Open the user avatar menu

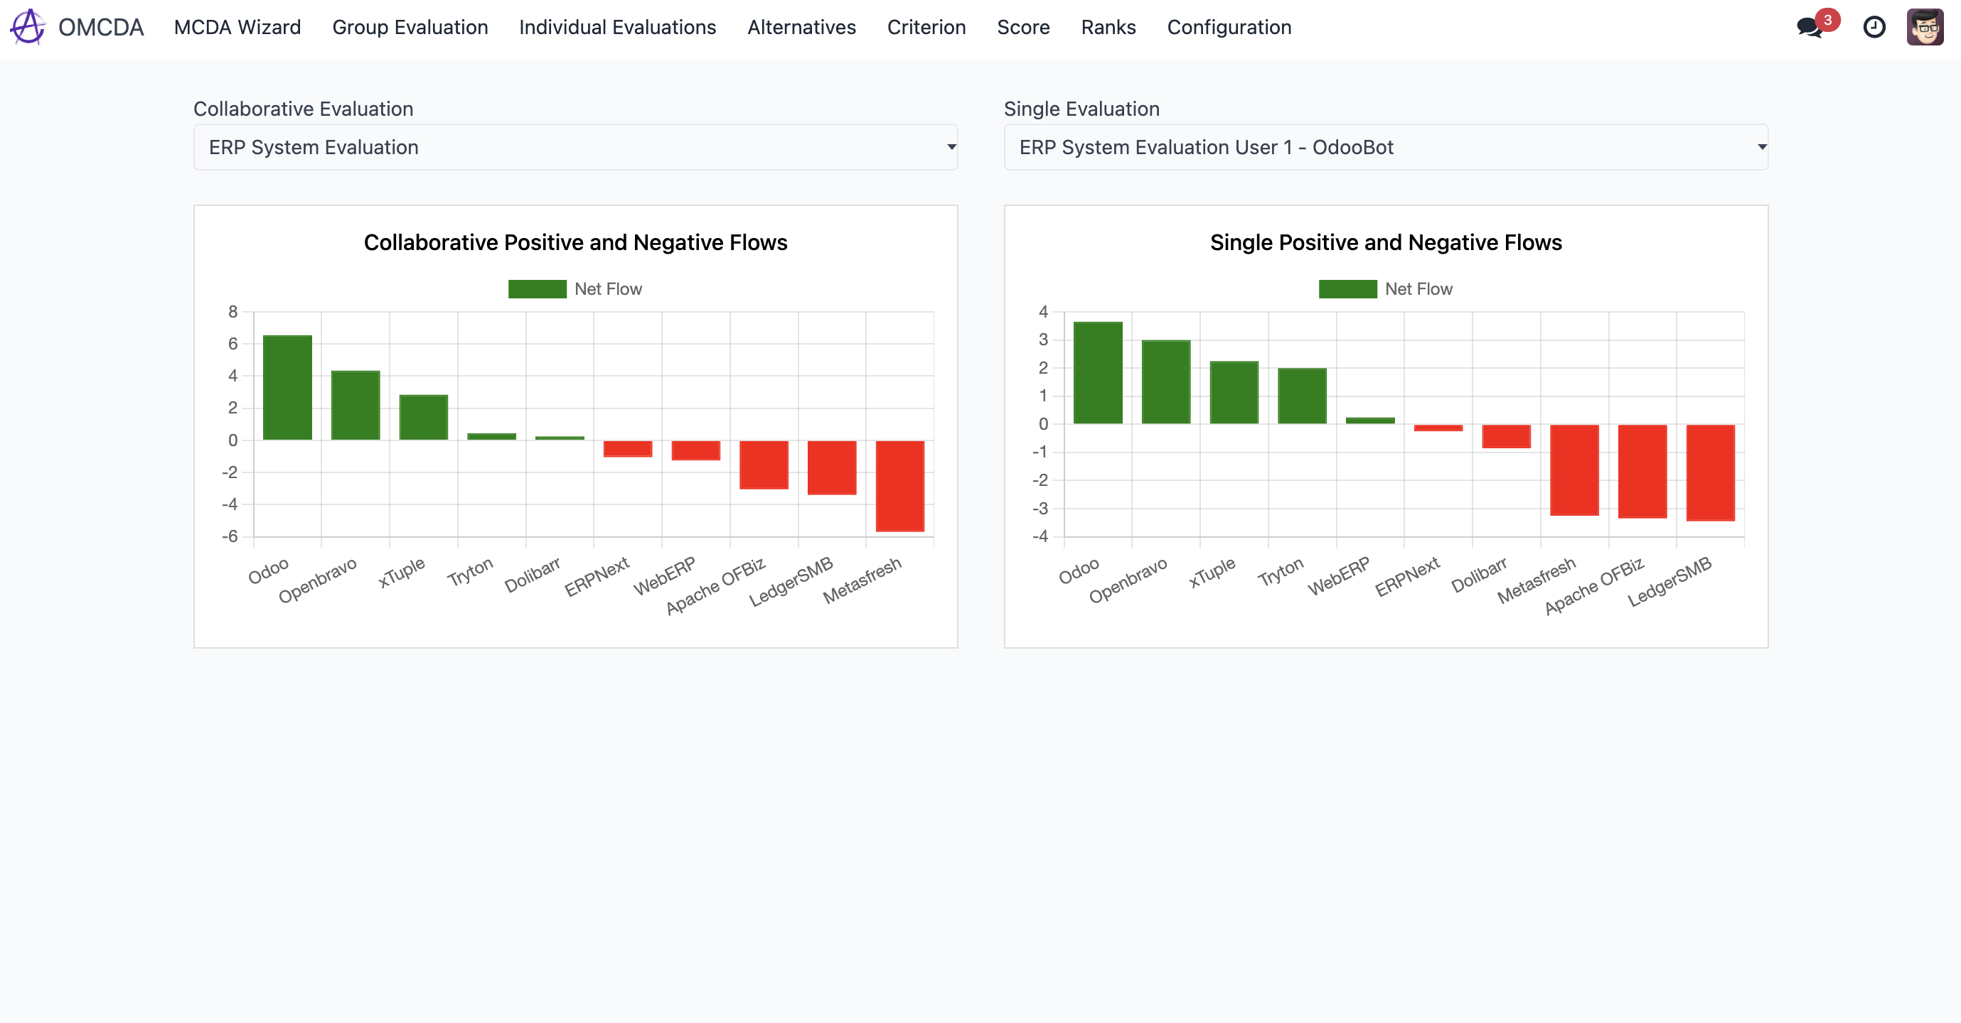pyautogui.click(x=1925, y=28)
